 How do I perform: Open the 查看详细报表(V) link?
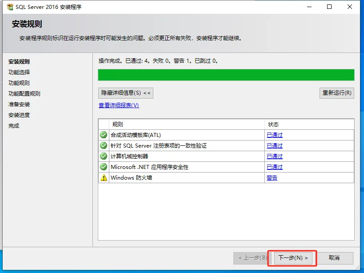(119, 105)
